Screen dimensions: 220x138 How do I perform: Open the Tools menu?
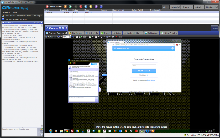[x=15, y=12]
